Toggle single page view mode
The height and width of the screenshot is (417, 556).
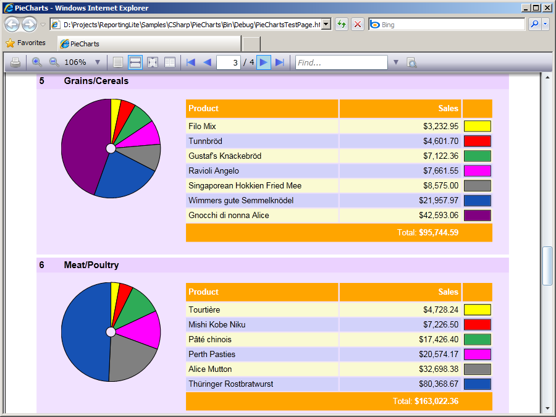[118, 62]
